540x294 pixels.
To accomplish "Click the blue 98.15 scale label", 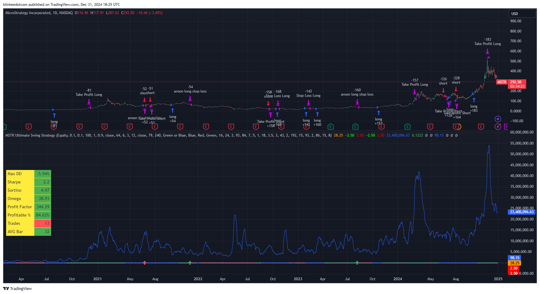I will click(515, 258).
